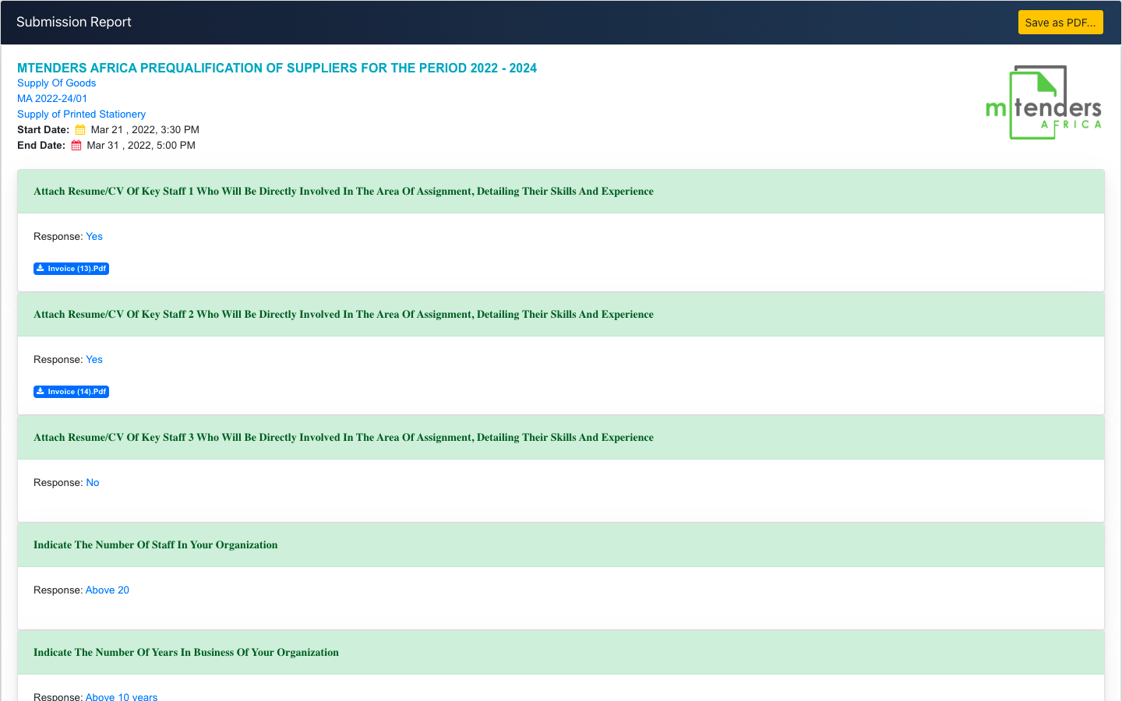Click the Yes response for Key Staff 1

point(94,237)
